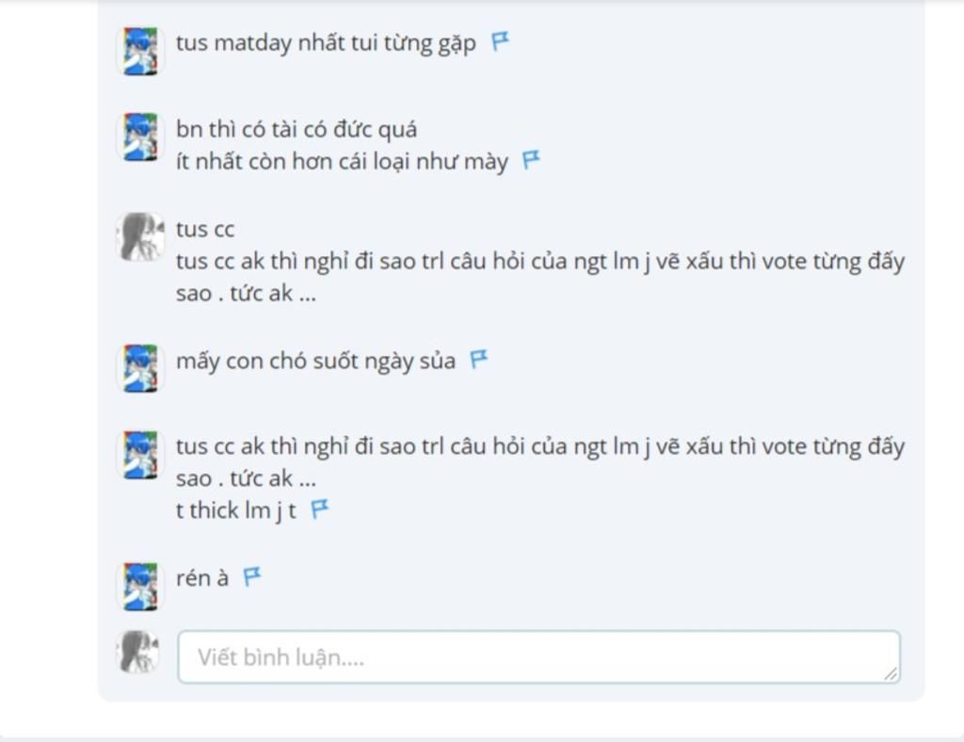964x742 pixels.
Task: Click your gray avatar beside the comment box
Action: click(x=138, y=652)
